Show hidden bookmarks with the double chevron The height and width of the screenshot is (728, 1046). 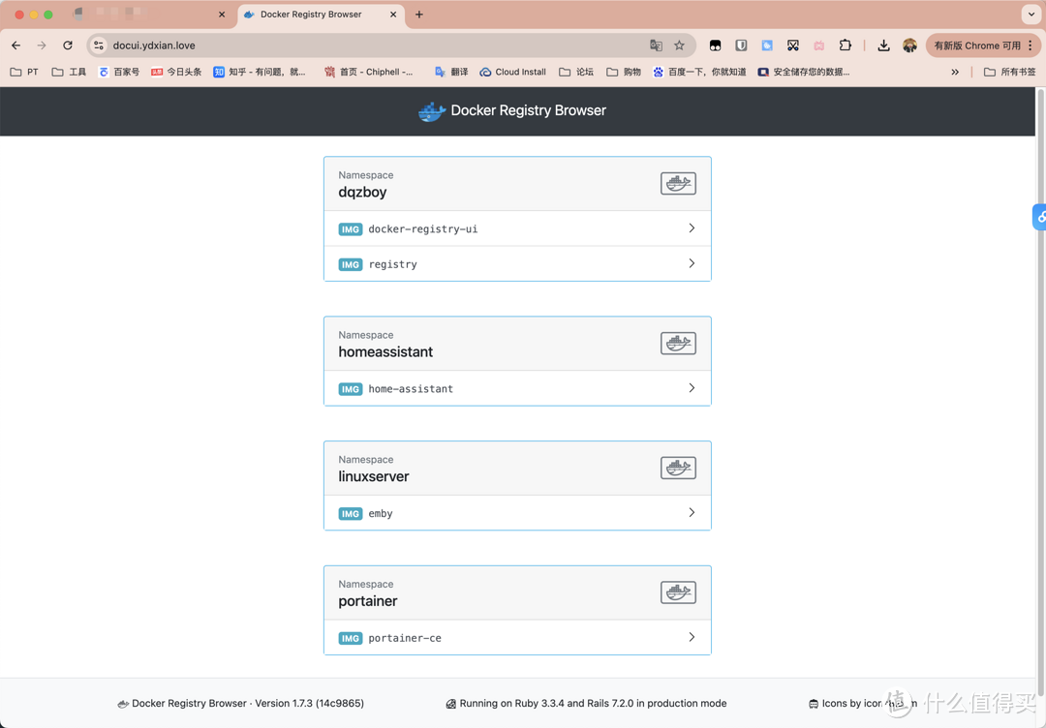point(955,72)
